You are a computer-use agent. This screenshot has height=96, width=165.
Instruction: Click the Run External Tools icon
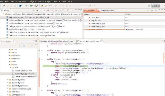tap(36, 6)
